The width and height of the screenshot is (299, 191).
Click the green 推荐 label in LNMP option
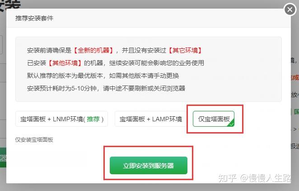pos(93,119)
